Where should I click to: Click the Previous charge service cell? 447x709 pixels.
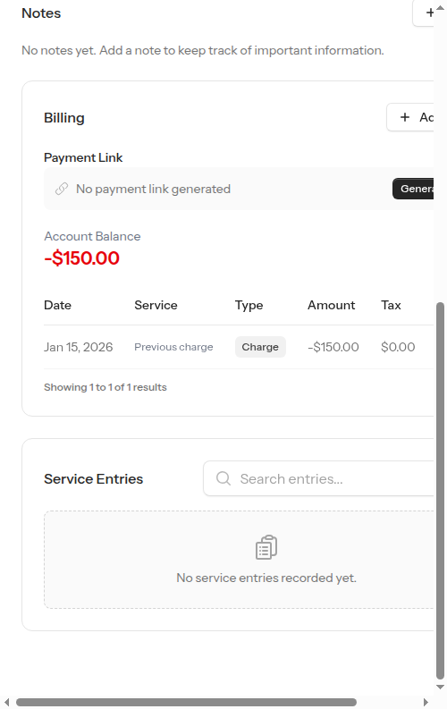[x=173, y=347]
